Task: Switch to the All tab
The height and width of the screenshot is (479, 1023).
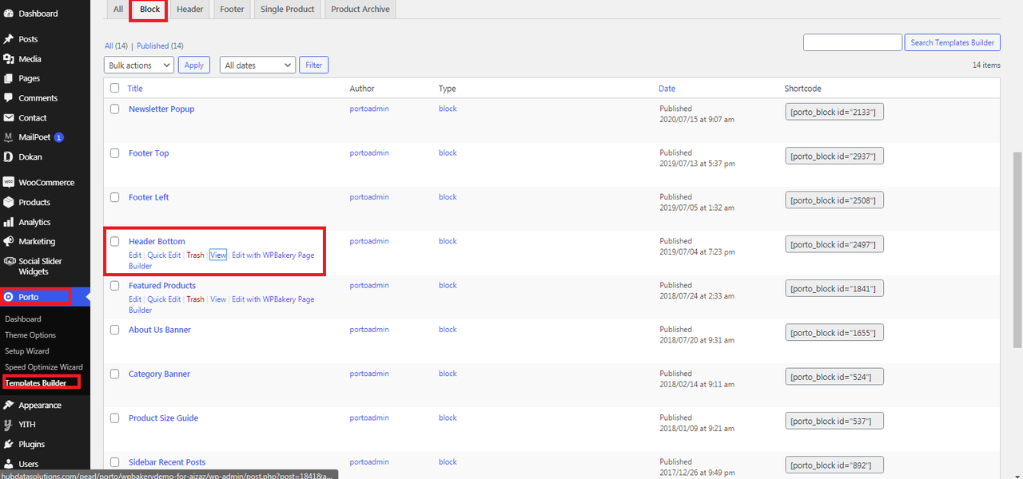Action: click(118, 10)
